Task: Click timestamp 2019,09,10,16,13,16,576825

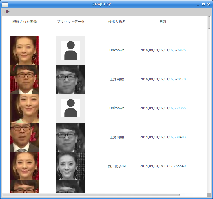Action: point(163,50)
